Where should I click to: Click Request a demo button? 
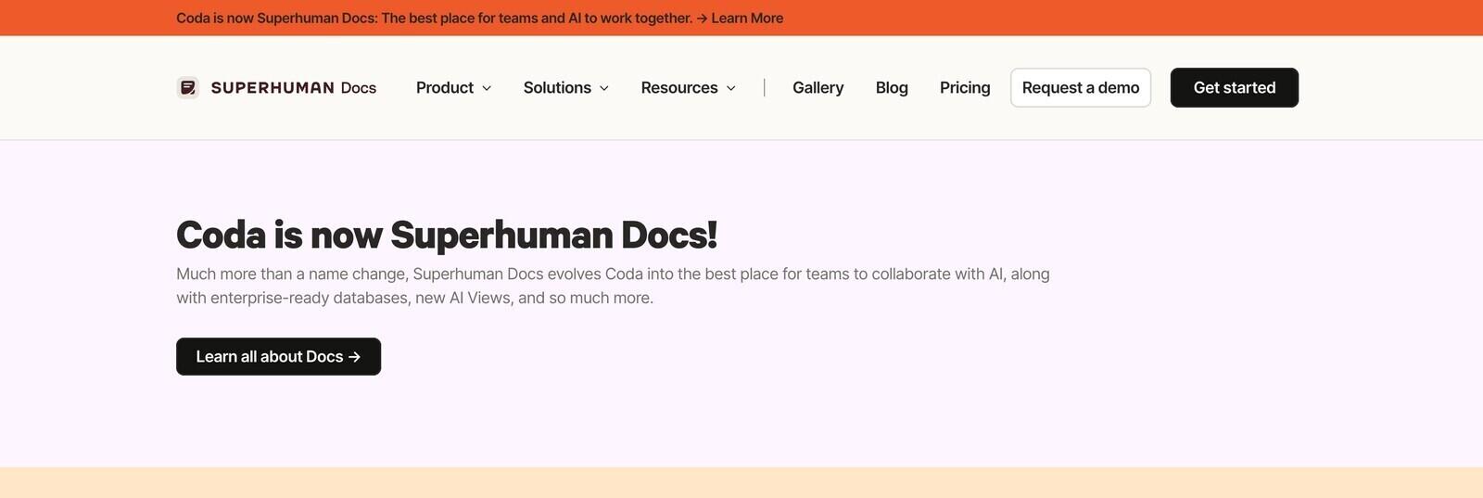[x=1081, y=87]
